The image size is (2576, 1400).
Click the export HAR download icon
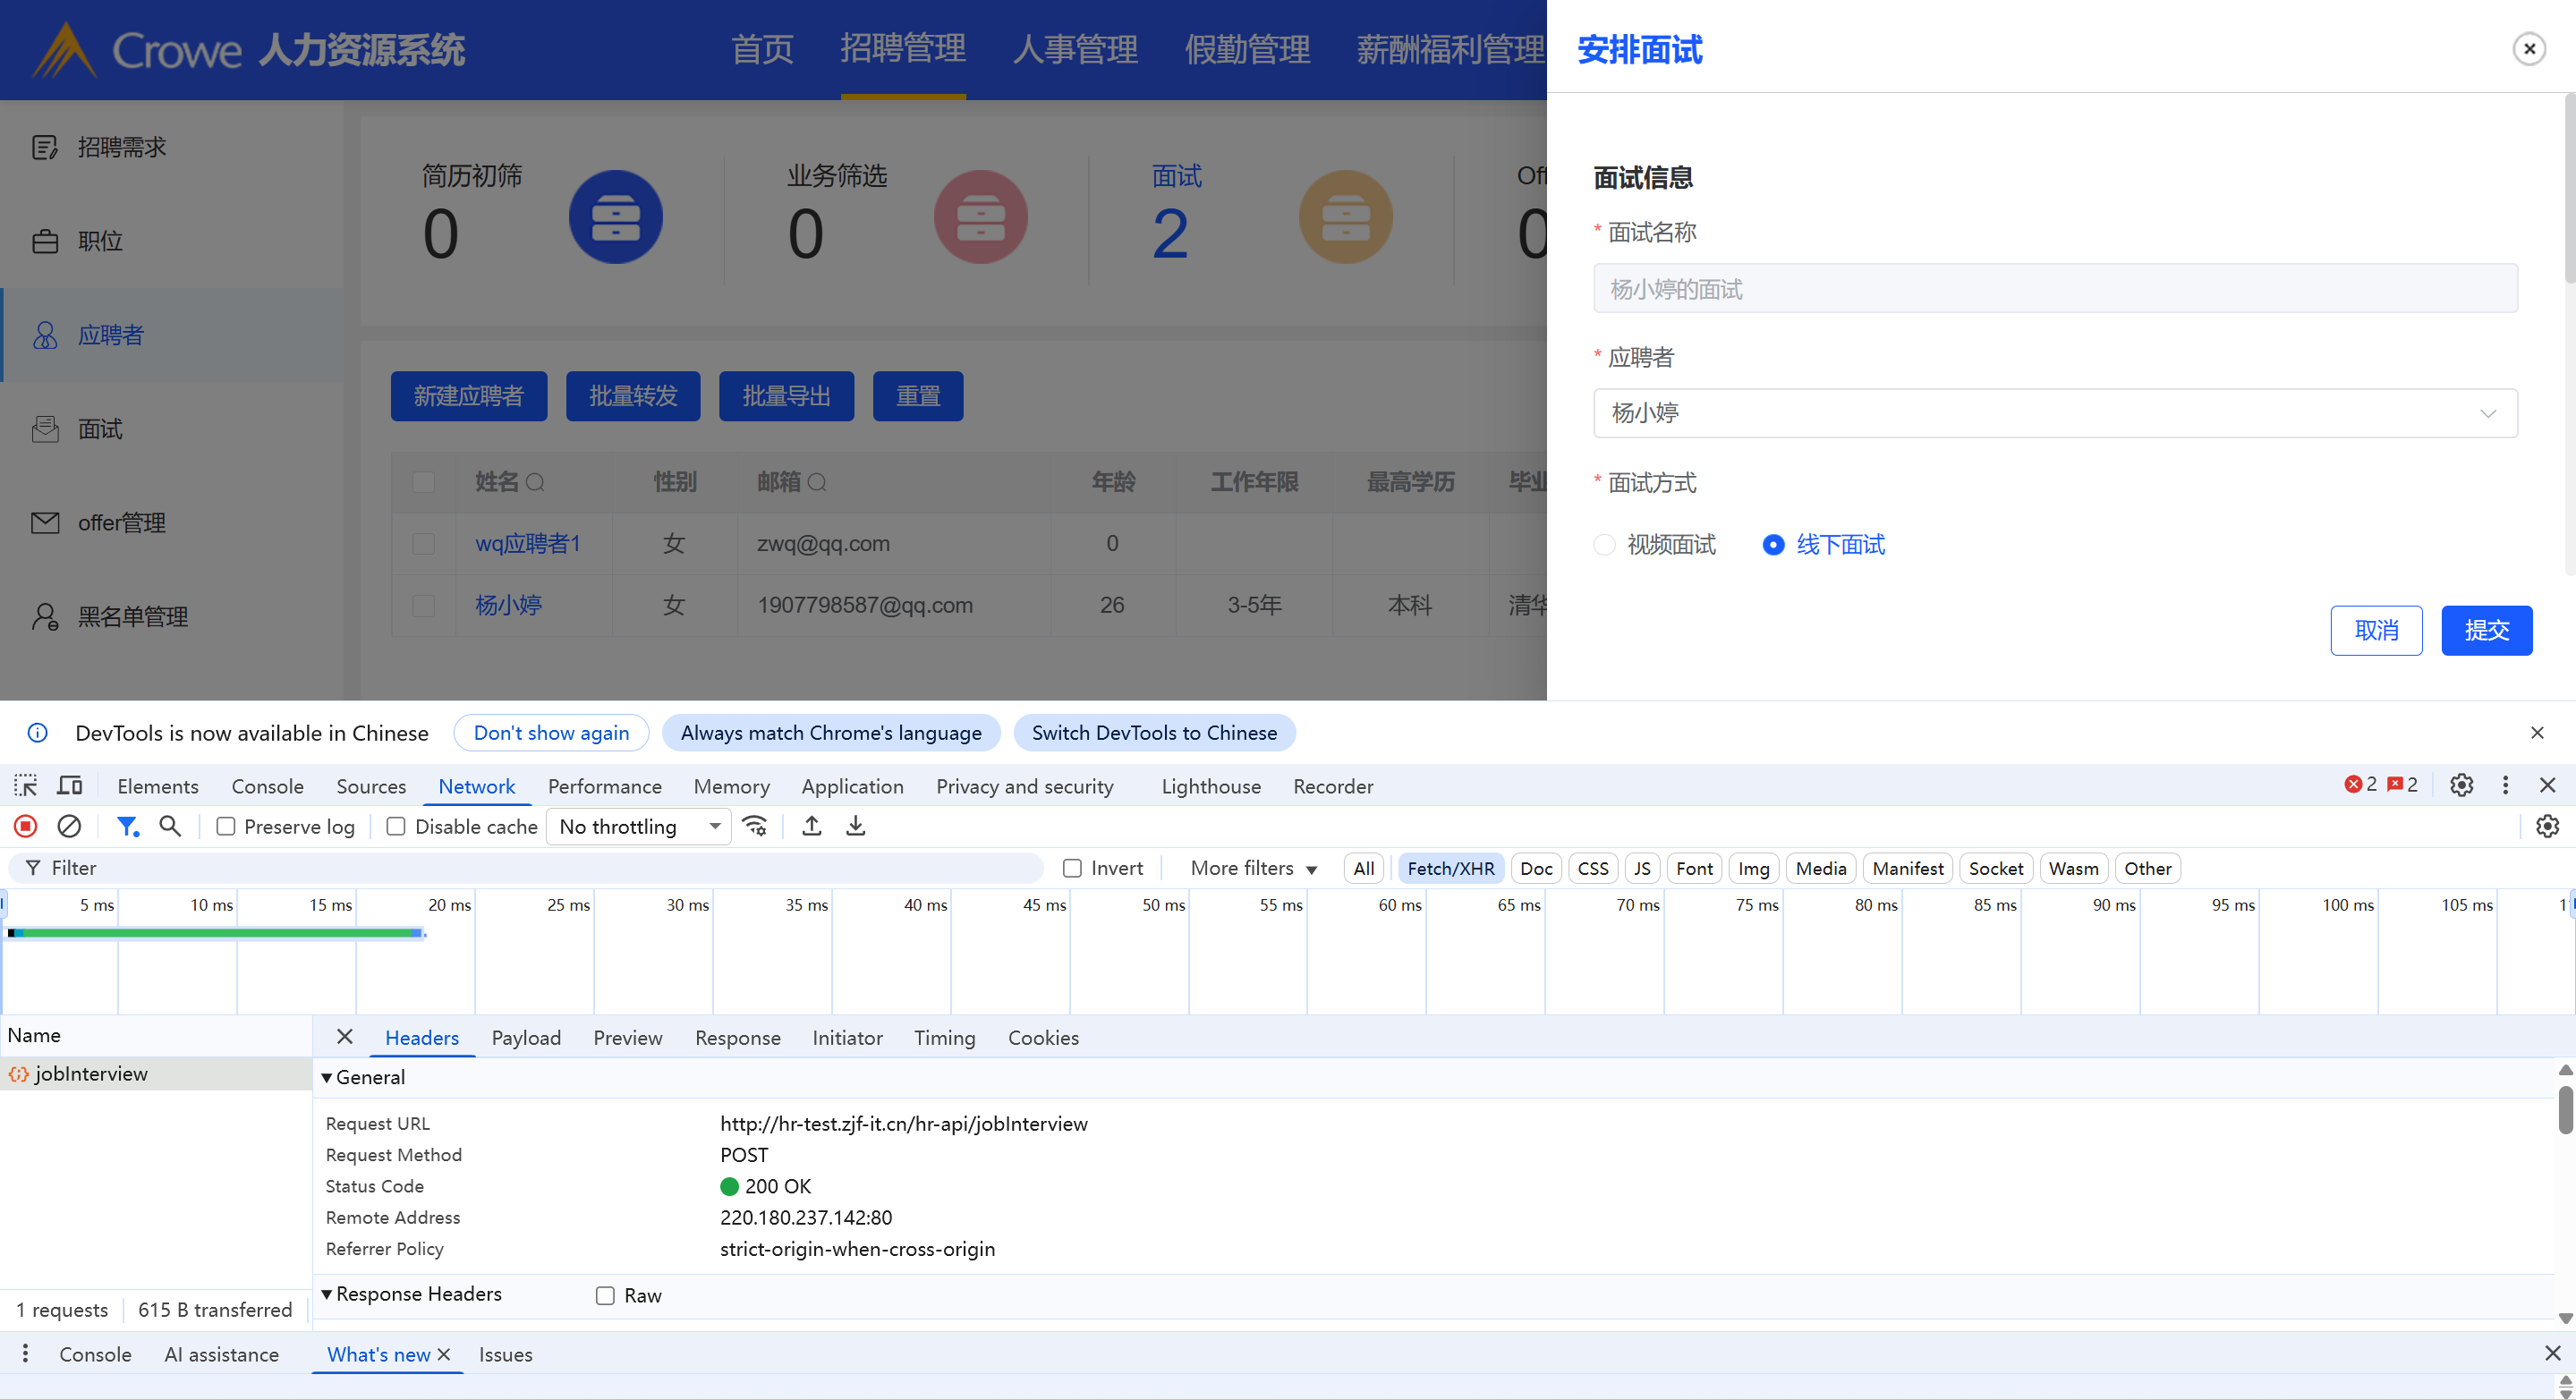[x=856, y=826]
